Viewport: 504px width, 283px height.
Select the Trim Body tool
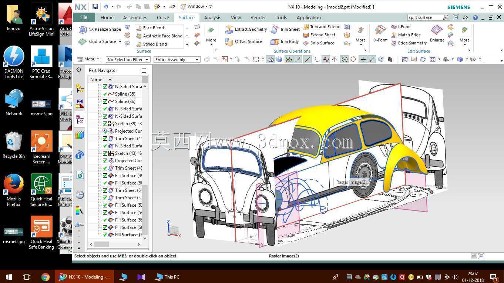[285, 41]
